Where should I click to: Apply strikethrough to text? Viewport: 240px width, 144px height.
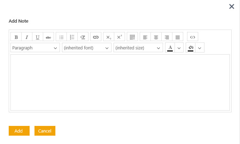pyautogui.click(x=48, y=37)
